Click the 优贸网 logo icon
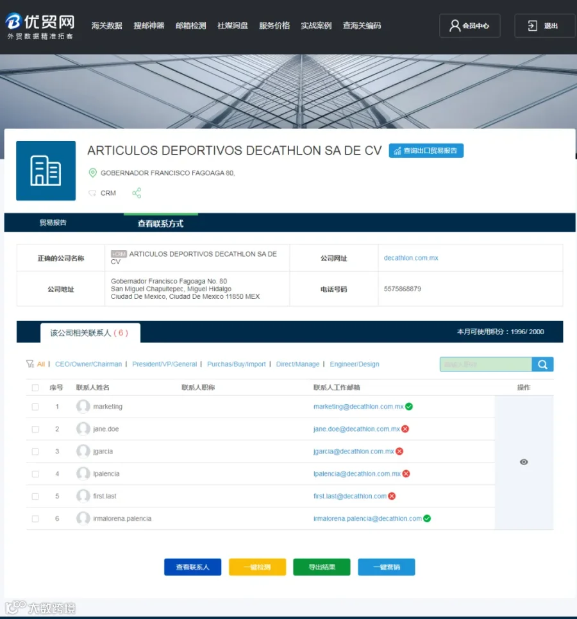The image size is (577, 619). click(13, 21)
